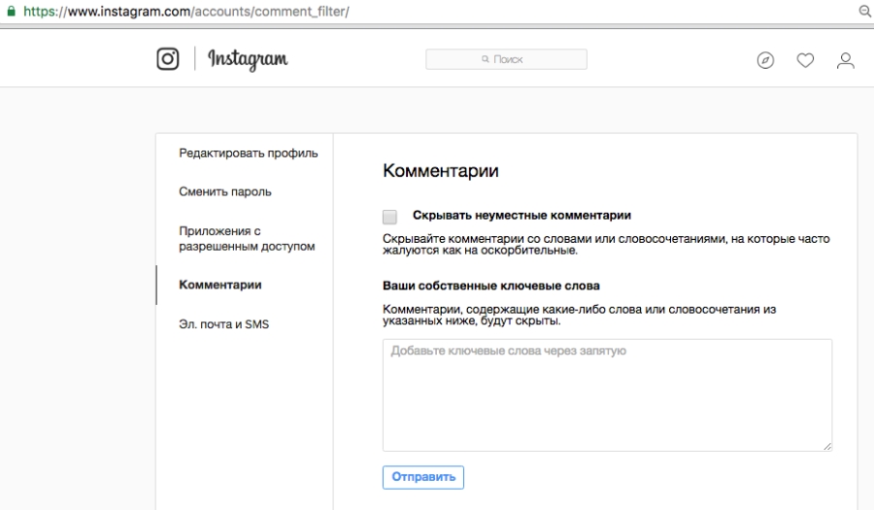
Task: Open the heart activity feed icon
Action: point(805,60)
